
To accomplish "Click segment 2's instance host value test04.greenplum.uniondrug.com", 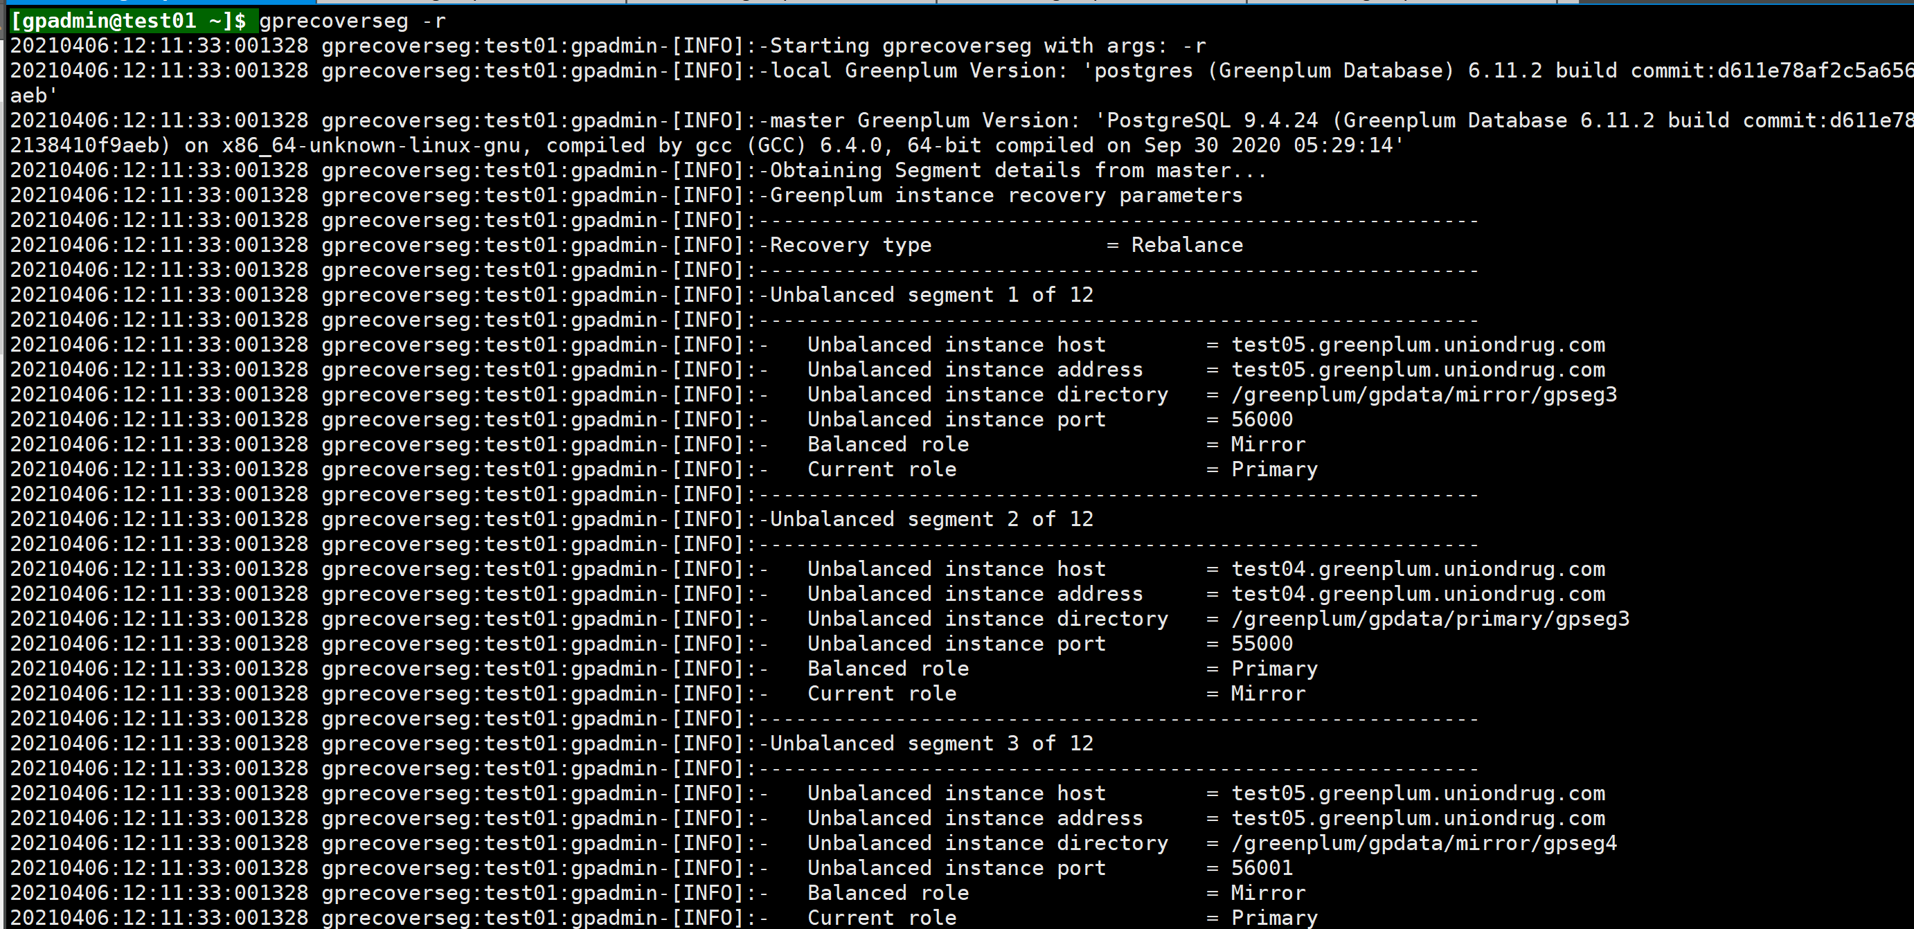I will (1418, 569).
